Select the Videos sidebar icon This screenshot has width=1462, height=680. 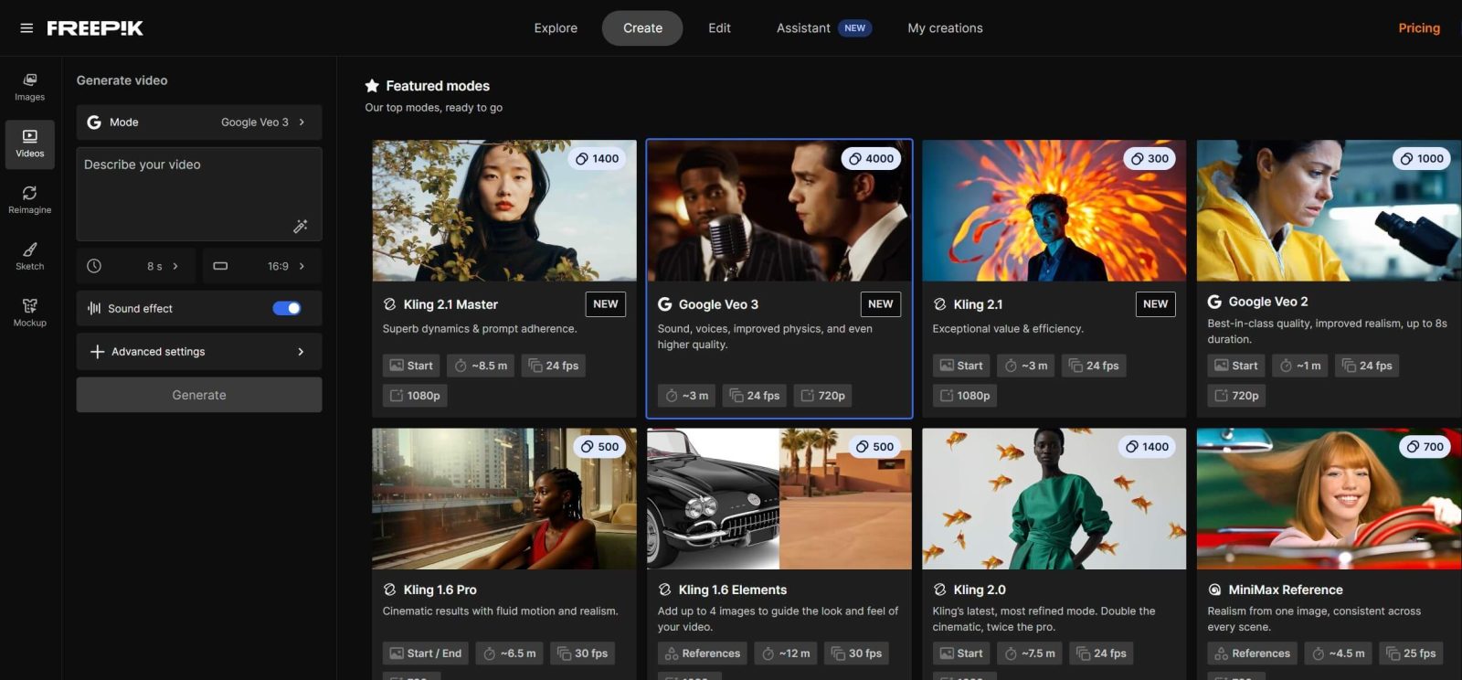(x=29, y=143)
